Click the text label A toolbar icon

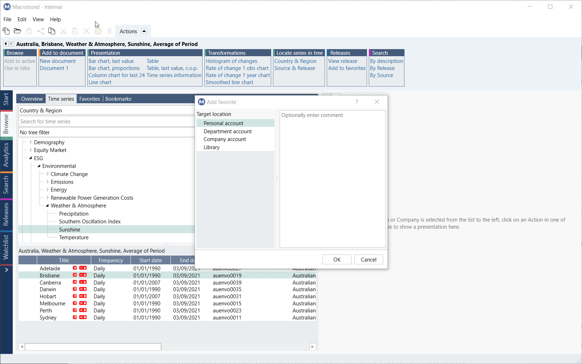coord(98,31)
